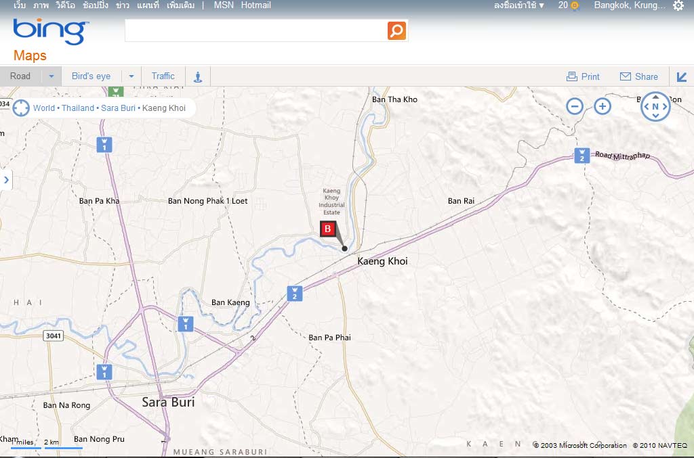Expand the left side panel arrow
This screenshot has width=694, height=458.
pyautogui.click(x=6, y=180)
